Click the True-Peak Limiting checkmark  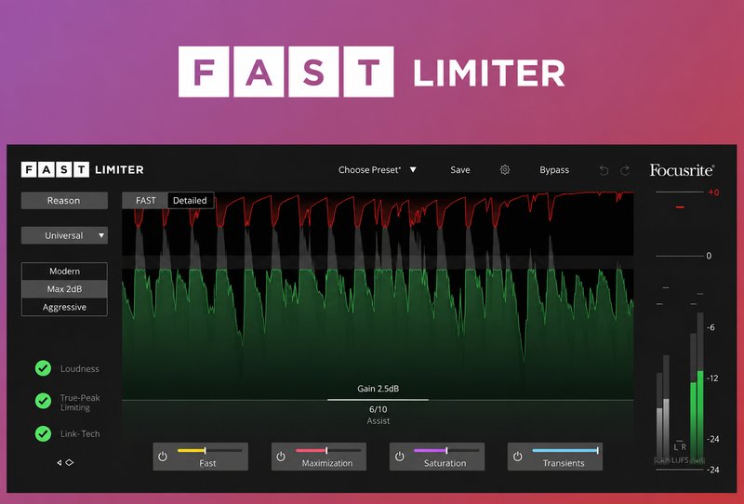[x=43, y=401]
